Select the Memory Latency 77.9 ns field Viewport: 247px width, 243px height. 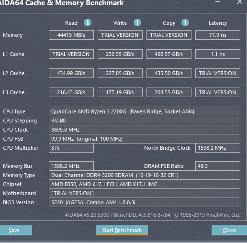tap(218, 35)
